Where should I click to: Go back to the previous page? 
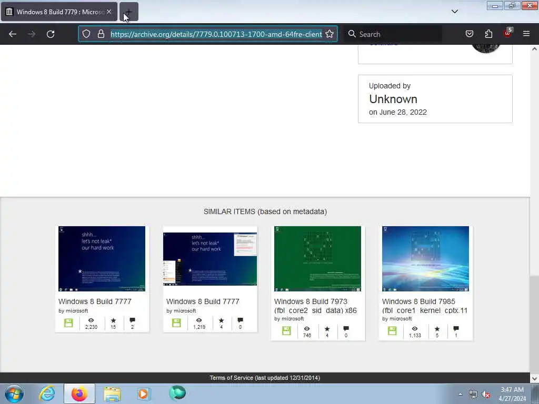coord(13,34)
